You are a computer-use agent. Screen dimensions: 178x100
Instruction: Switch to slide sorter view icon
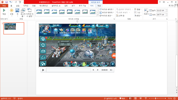[135, 98]
